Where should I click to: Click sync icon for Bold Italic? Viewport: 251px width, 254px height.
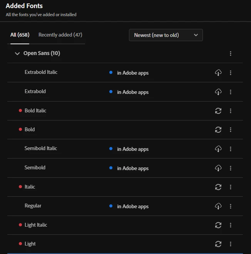(x=218, y=111)
